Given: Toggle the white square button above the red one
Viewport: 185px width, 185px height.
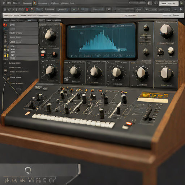Looking at the screenshot, I should click(x=43, y=52).
